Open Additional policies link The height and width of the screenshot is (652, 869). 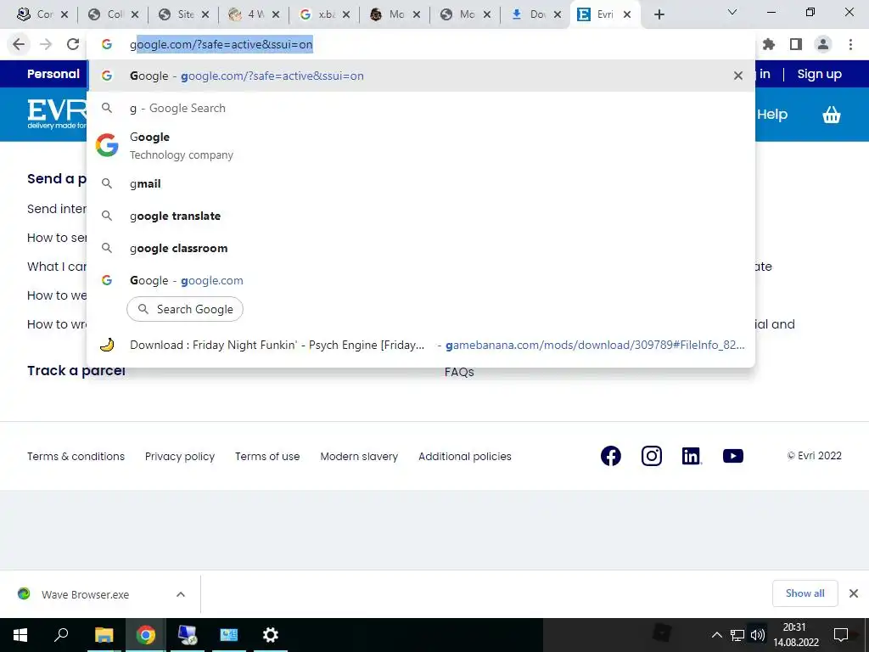(x=465, y=456)
